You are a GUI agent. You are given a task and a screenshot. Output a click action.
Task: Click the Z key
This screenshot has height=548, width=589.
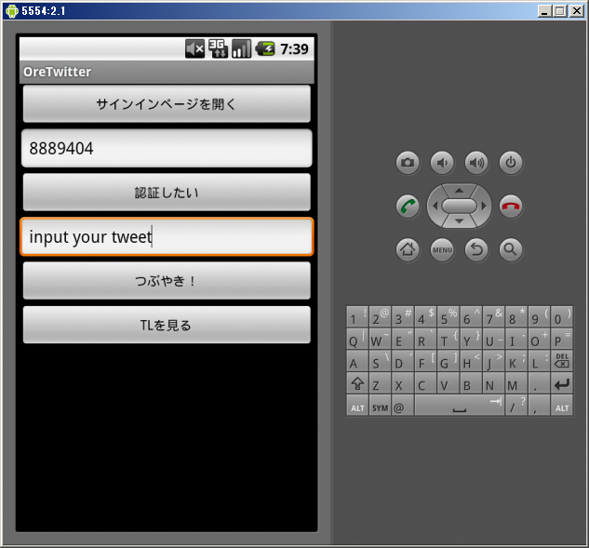click(x=381, y=383)
